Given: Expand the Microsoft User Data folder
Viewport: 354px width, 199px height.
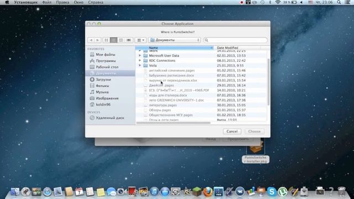Looking at the screenshot, I should click(140, 55).
